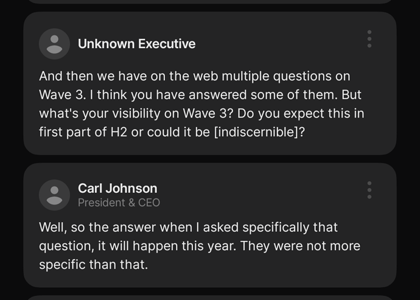
Task: Open three-dot menu on Unknown Executive card
Action: [369, 39]
